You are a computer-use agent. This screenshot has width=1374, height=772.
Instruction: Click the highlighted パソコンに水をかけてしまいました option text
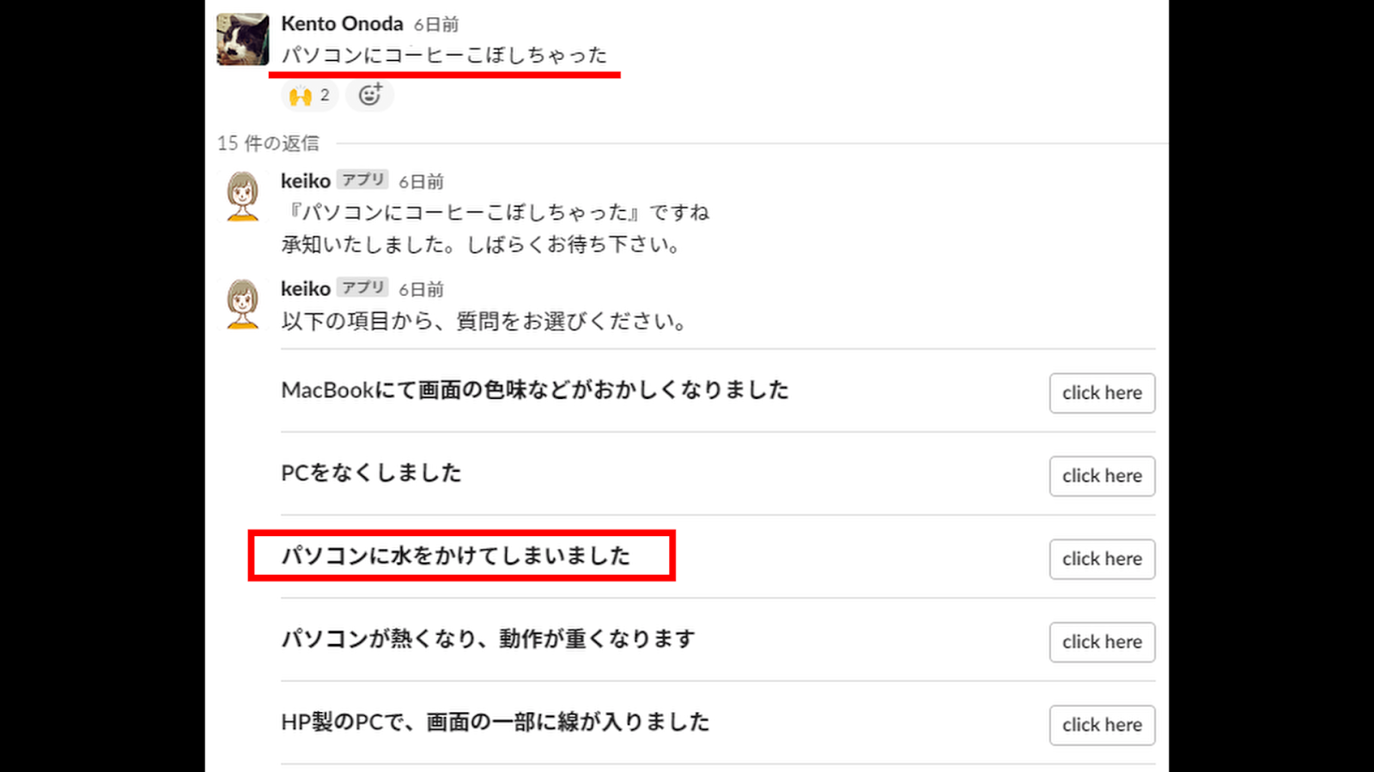coord(456,556)
